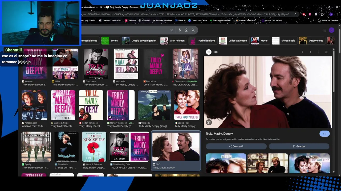
Task: Open the Canva IA - Canva bookmark
Action: [x=198, y=20]
